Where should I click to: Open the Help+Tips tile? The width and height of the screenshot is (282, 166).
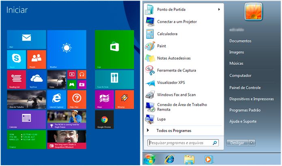coord(77,100)
